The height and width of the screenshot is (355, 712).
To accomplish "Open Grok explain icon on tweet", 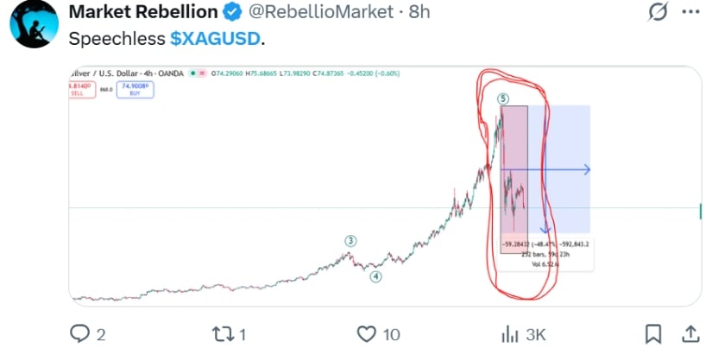I will pos(658,14).
